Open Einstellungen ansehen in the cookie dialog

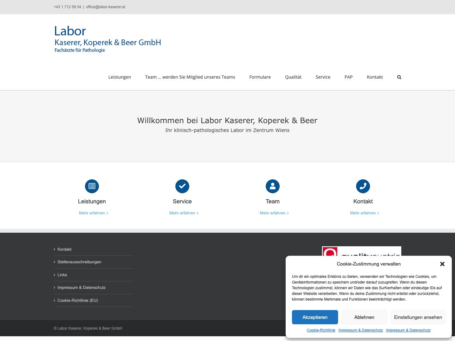(x=418, y=317)
